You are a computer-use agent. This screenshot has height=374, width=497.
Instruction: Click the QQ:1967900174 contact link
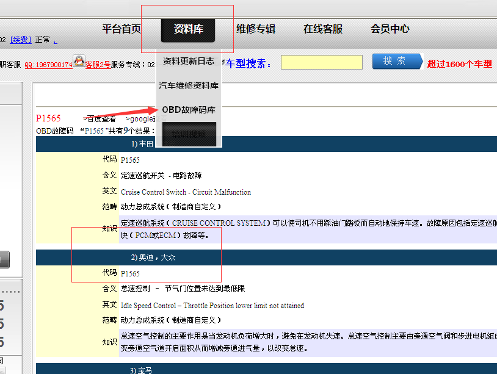[x=48, y=65]
